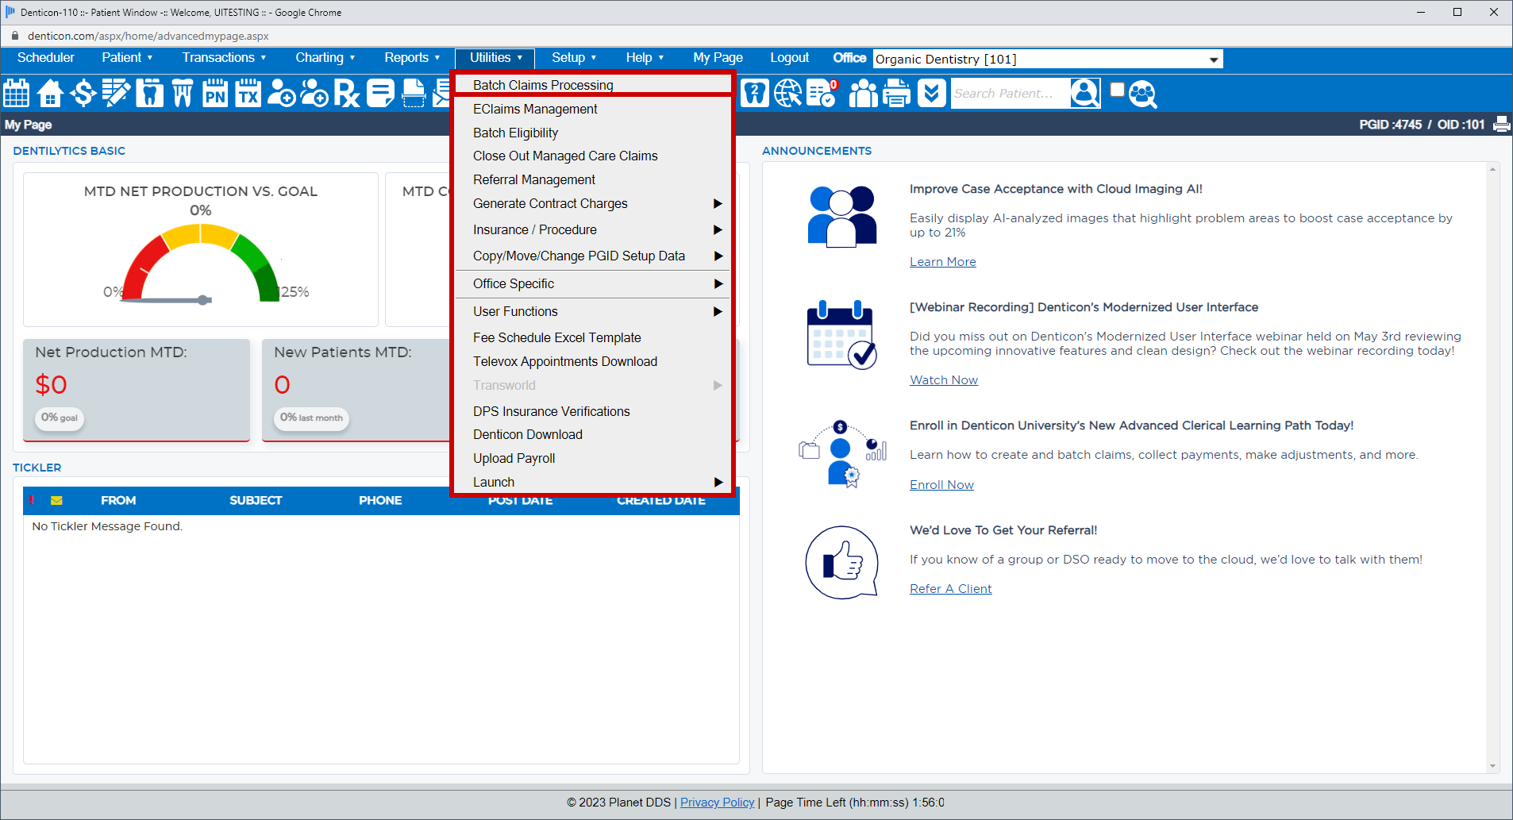Image resolution: width=1513 pixels, height=820 pixels.
Task: Open the Patient dropdown menu
Action: pyautogui.click(x=127, y=58)
